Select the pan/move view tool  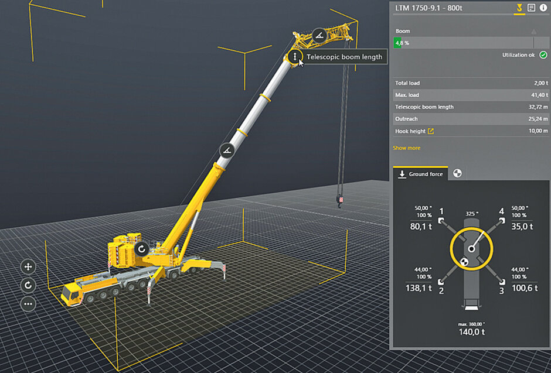point(28,267)
